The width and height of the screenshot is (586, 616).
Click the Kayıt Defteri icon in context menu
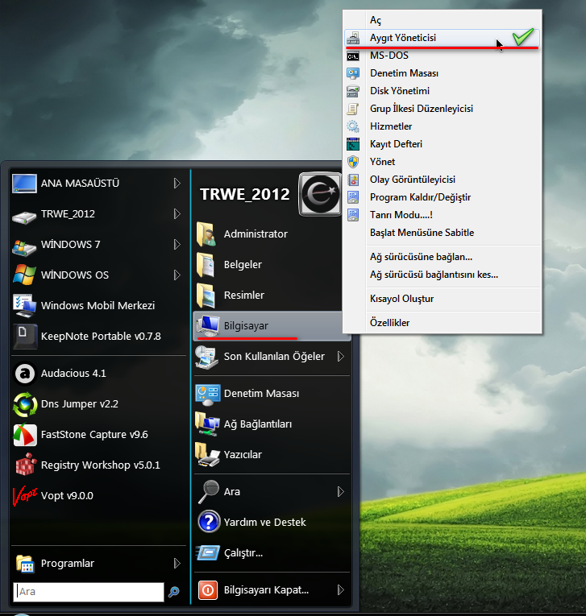(353, 144)
